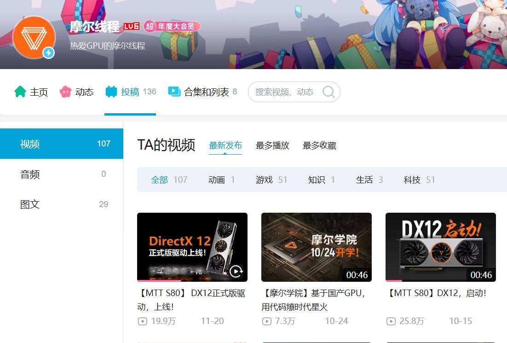This screenshot has height=343, width=507.
Task: Click inside the 搜索视频、动态 search field
Action: pyautogui.click(x=284, y=92)
